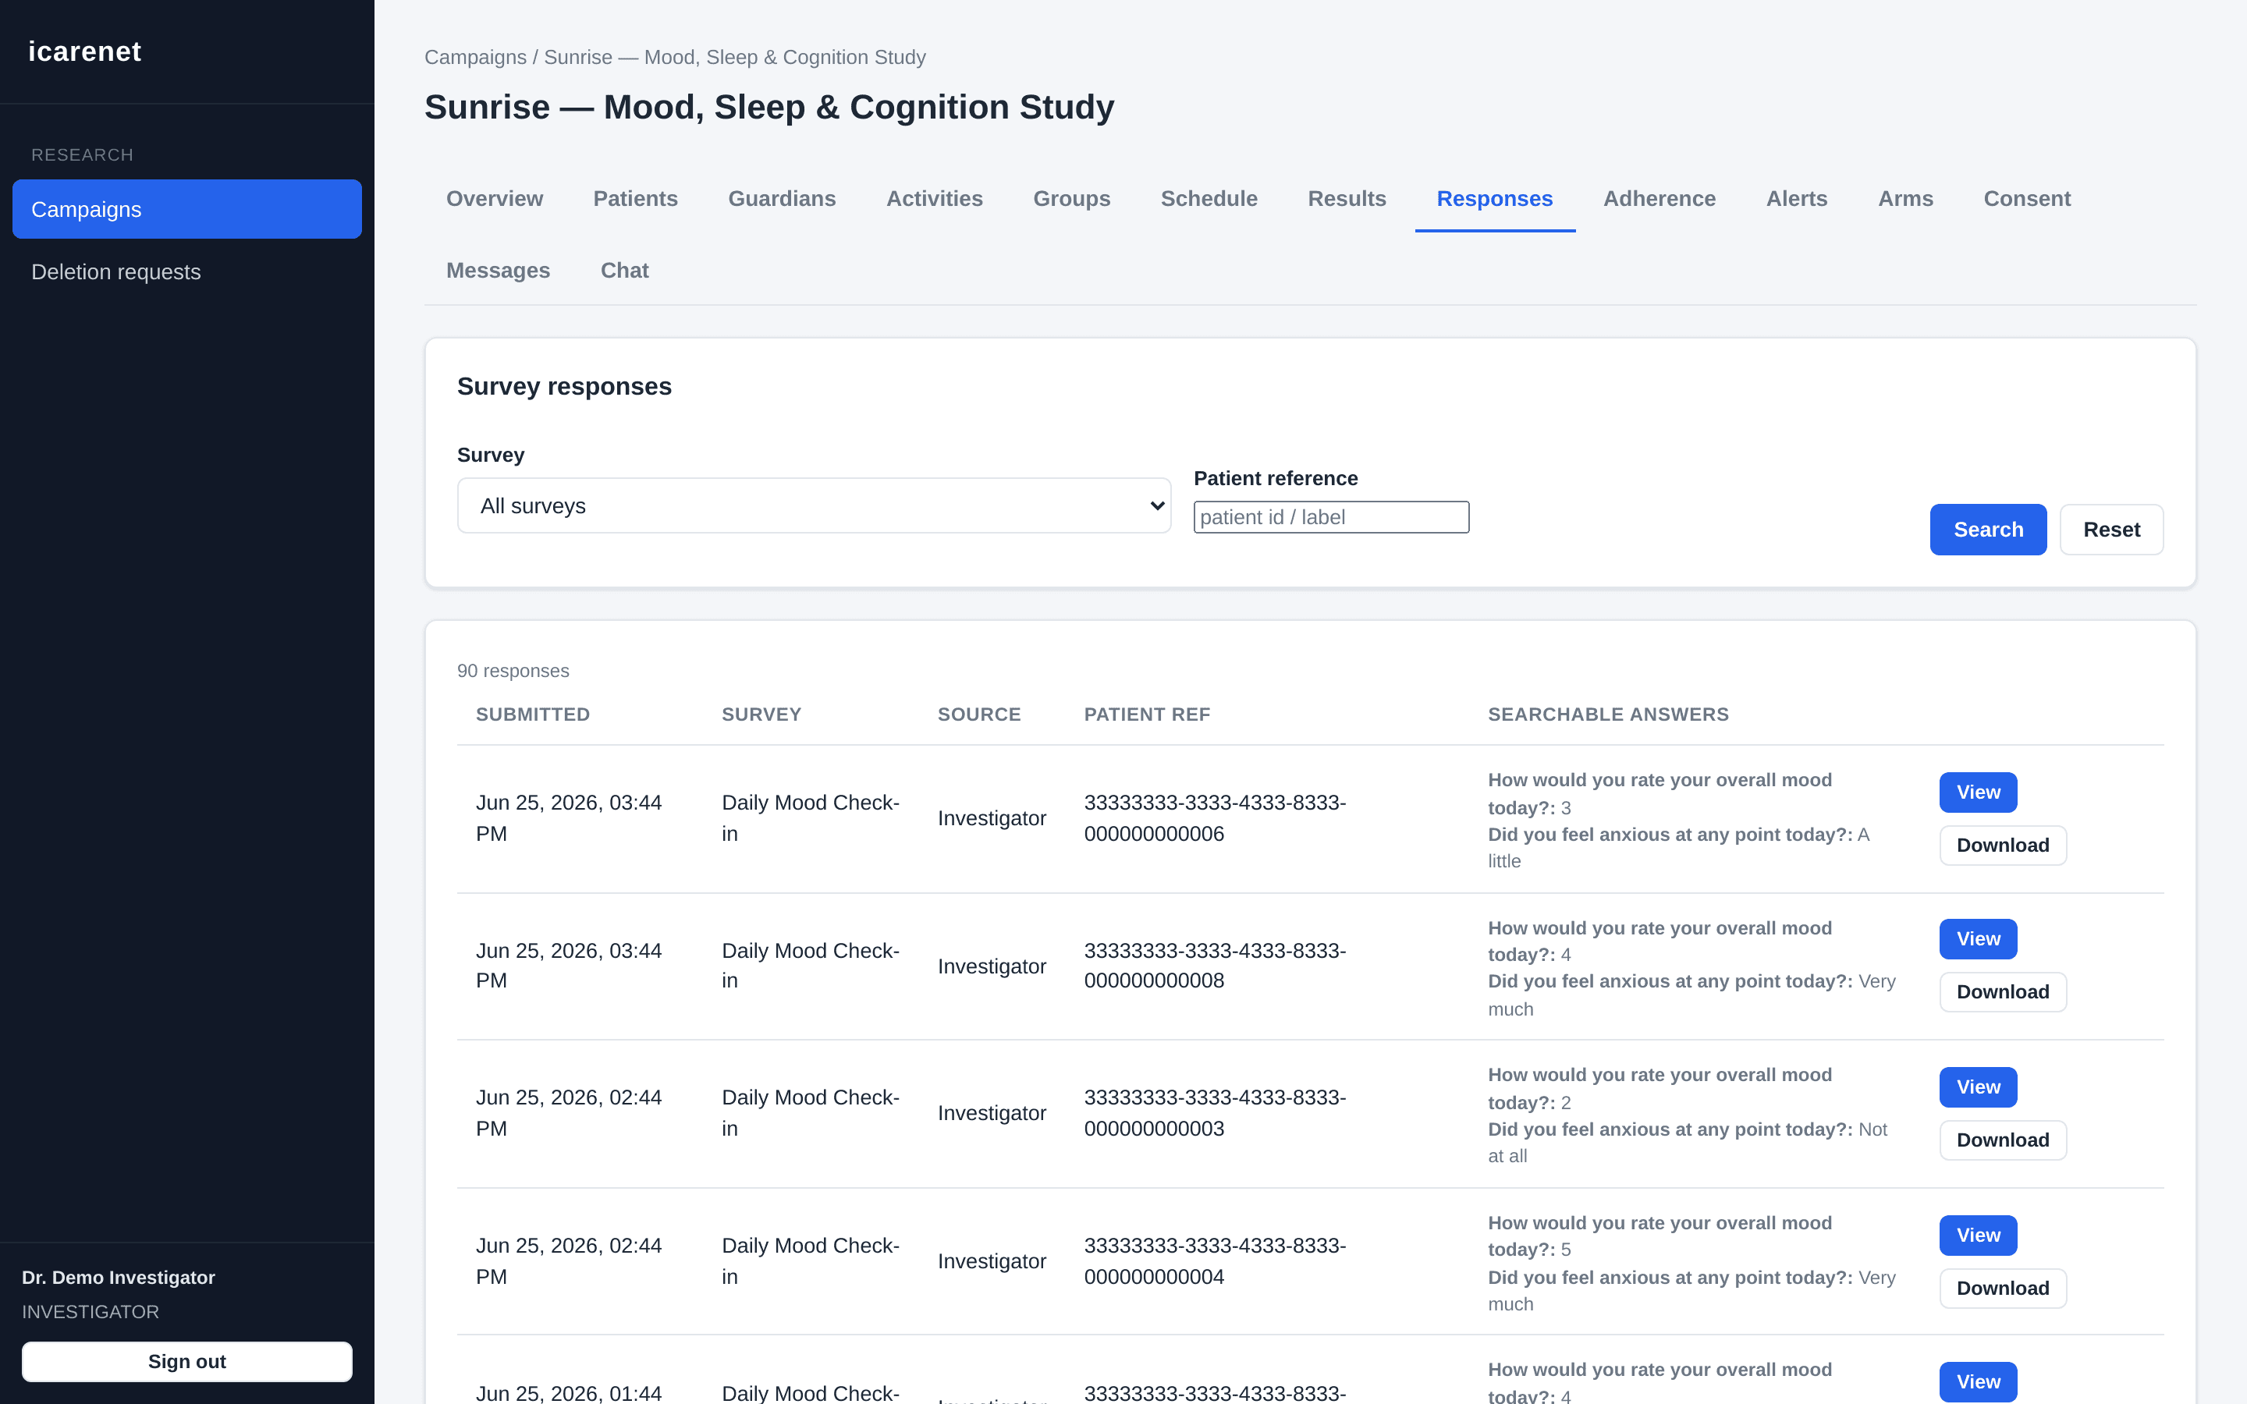Open the Guardians tab

pos(782,199)
